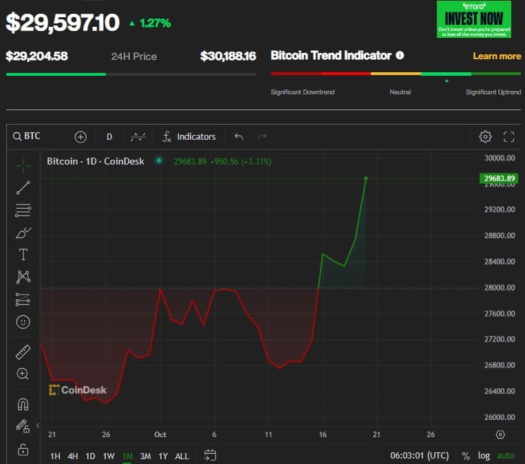525x464 pixels.
Task: Open the horizontal lines tool group
Action: [23, 210]
